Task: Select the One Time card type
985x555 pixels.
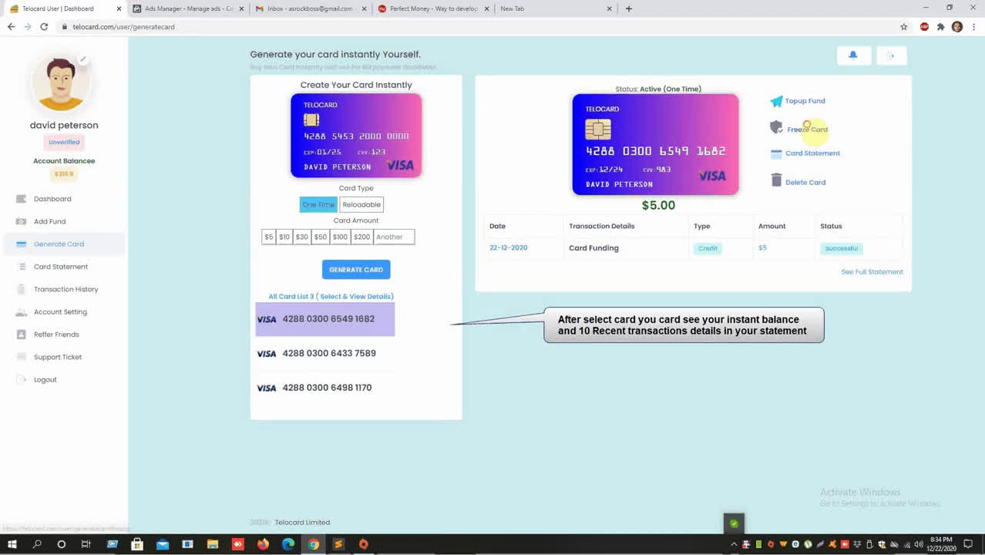Action: (x=318, y=204)
